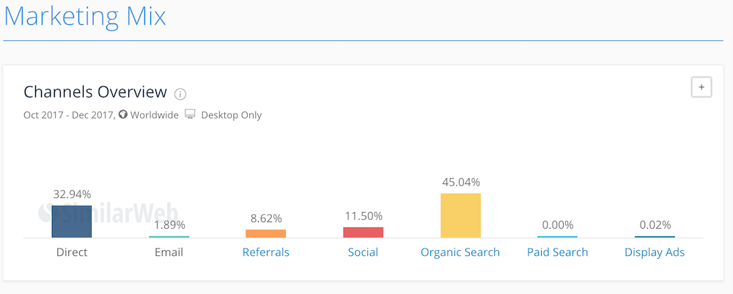Open the Organic Search link
The height and width of the screenshot is (294, 733).
pyautogui.click(x=460, y=252)
